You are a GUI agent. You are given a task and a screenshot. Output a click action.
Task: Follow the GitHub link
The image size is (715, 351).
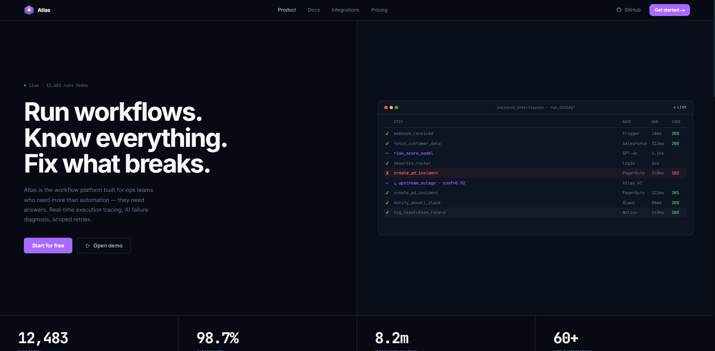(629, 10)
